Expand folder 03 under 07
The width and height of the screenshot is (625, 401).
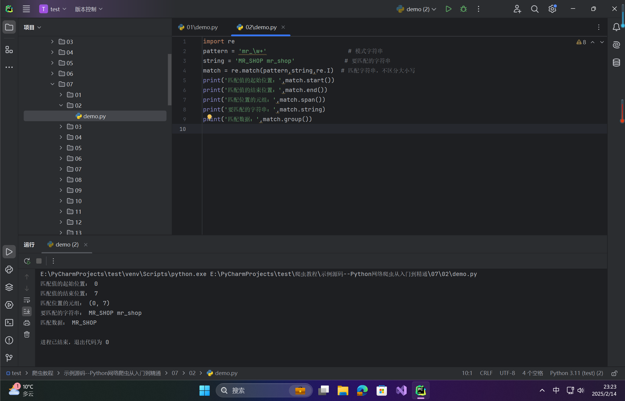pos(61,126)
